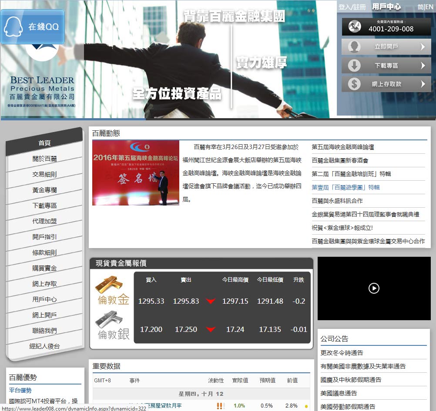
Task: Click the London silver bars icon
Action: click(109, 319)
